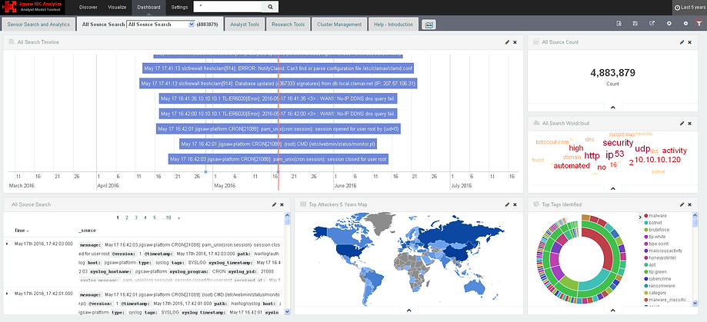
Task: Switch to Research Tools tab
Action: pyautogui.click(x=288, y=25)
